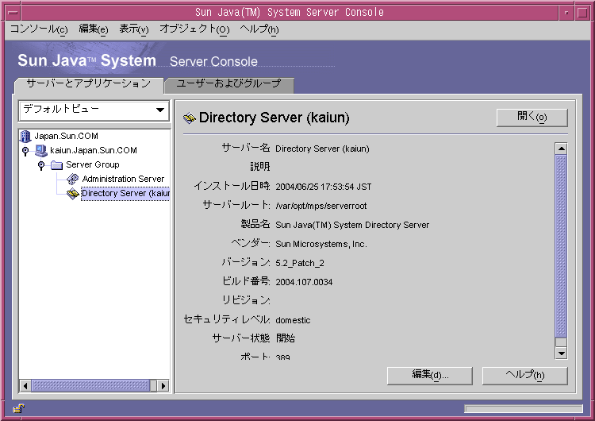Click the window minimize button in title bar
The width and height of the screenshot is (595, 421).
point(566,13)
